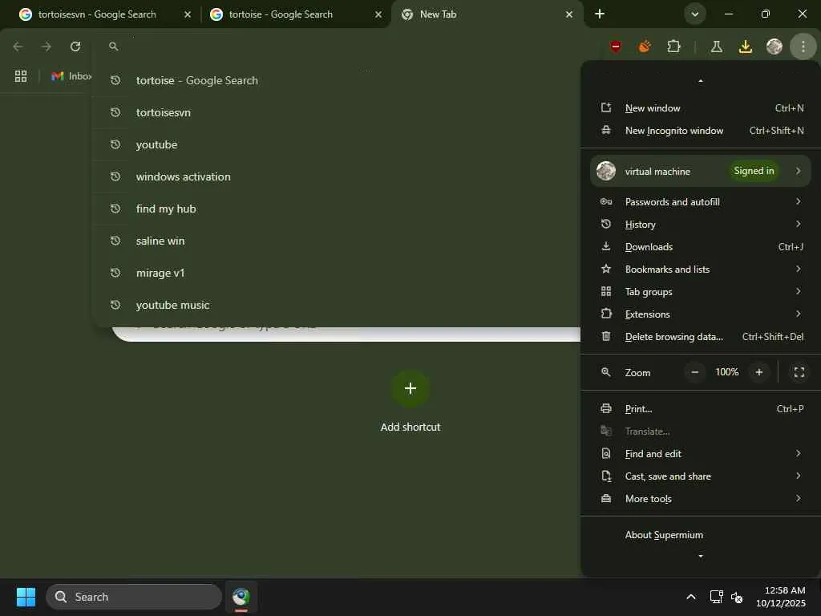Toggle fullscreen mode icon in Zoom row
Viewport: 821px width, 616px height.
click(x=799, y=372)
